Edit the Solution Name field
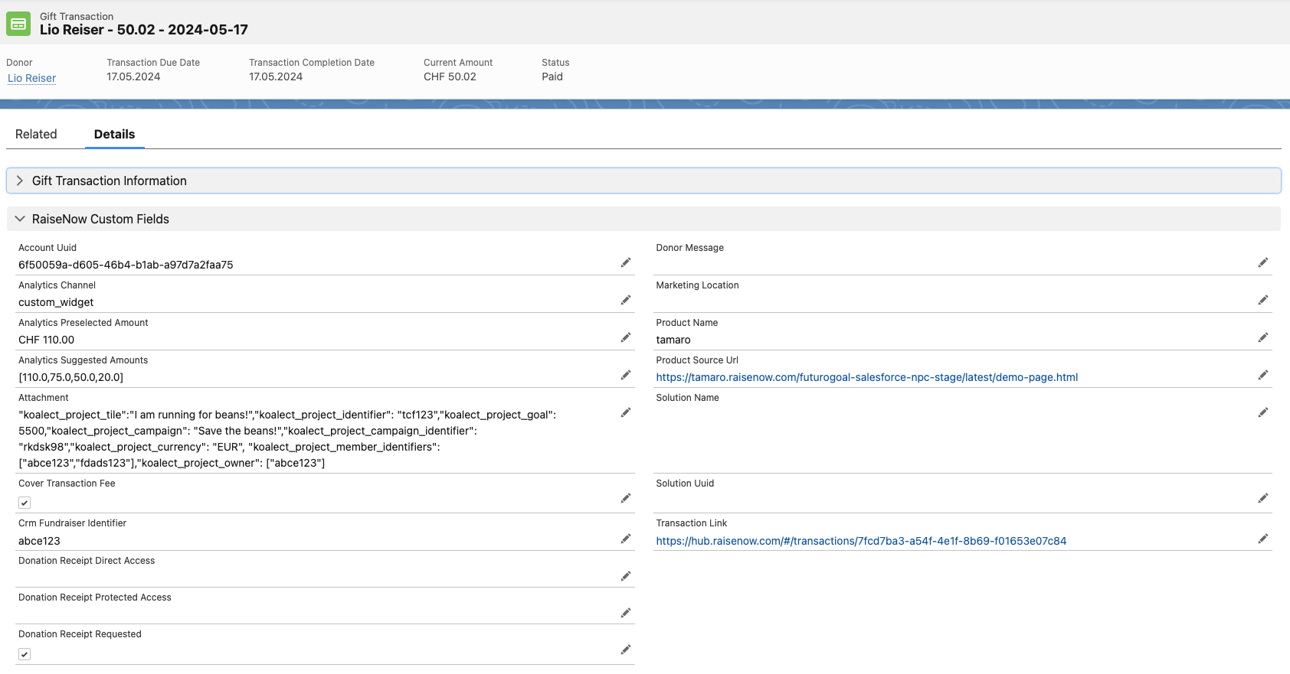Screen dimensions: 1290x674 [x=1263, y=412]
